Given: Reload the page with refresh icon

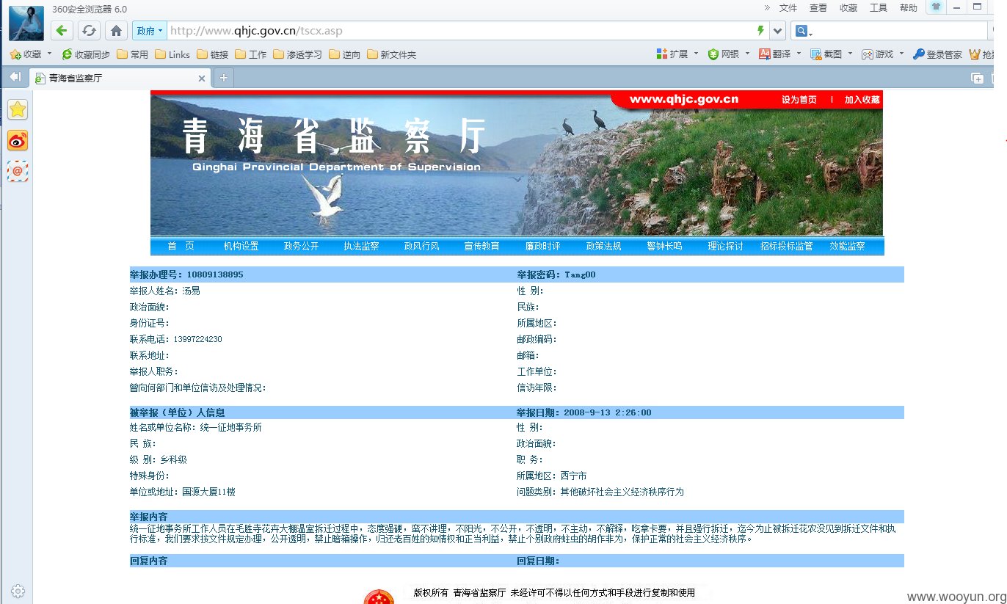Looking at the screenshot, I should click(x=89, y=31).
